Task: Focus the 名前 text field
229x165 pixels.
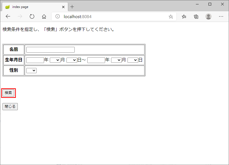Action: click(50, 50)
